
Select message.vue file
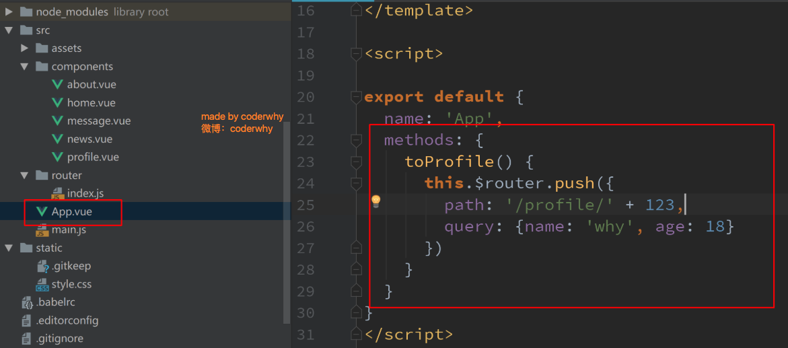99,120
